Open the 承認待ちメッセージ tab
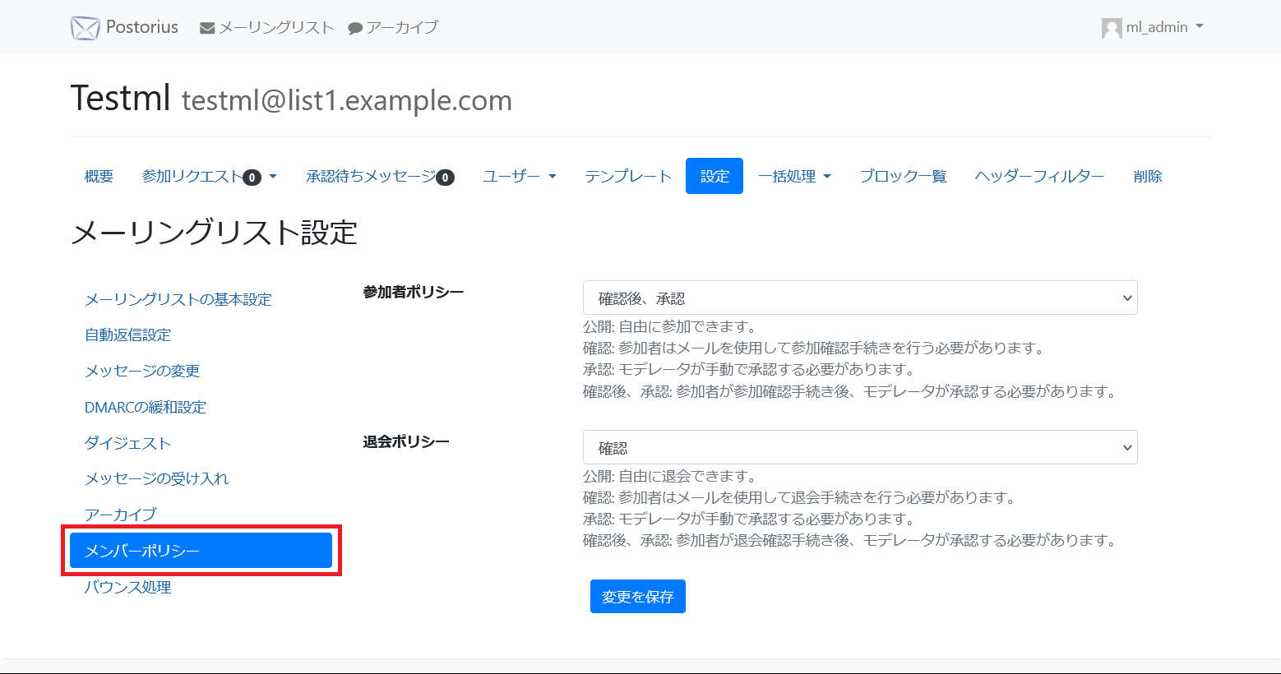Viewport: 1281px width, 674px height. coord(380,176)
